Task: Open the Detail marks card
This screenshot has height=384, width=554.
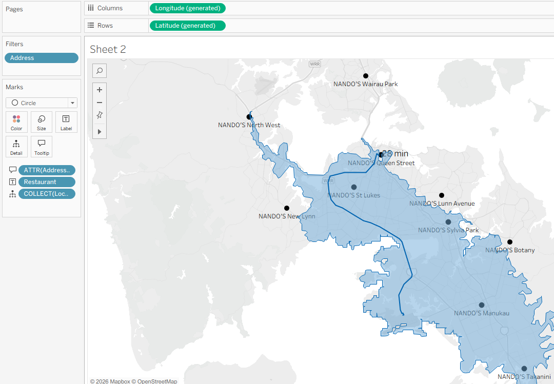Action: [x=16, y=147]
